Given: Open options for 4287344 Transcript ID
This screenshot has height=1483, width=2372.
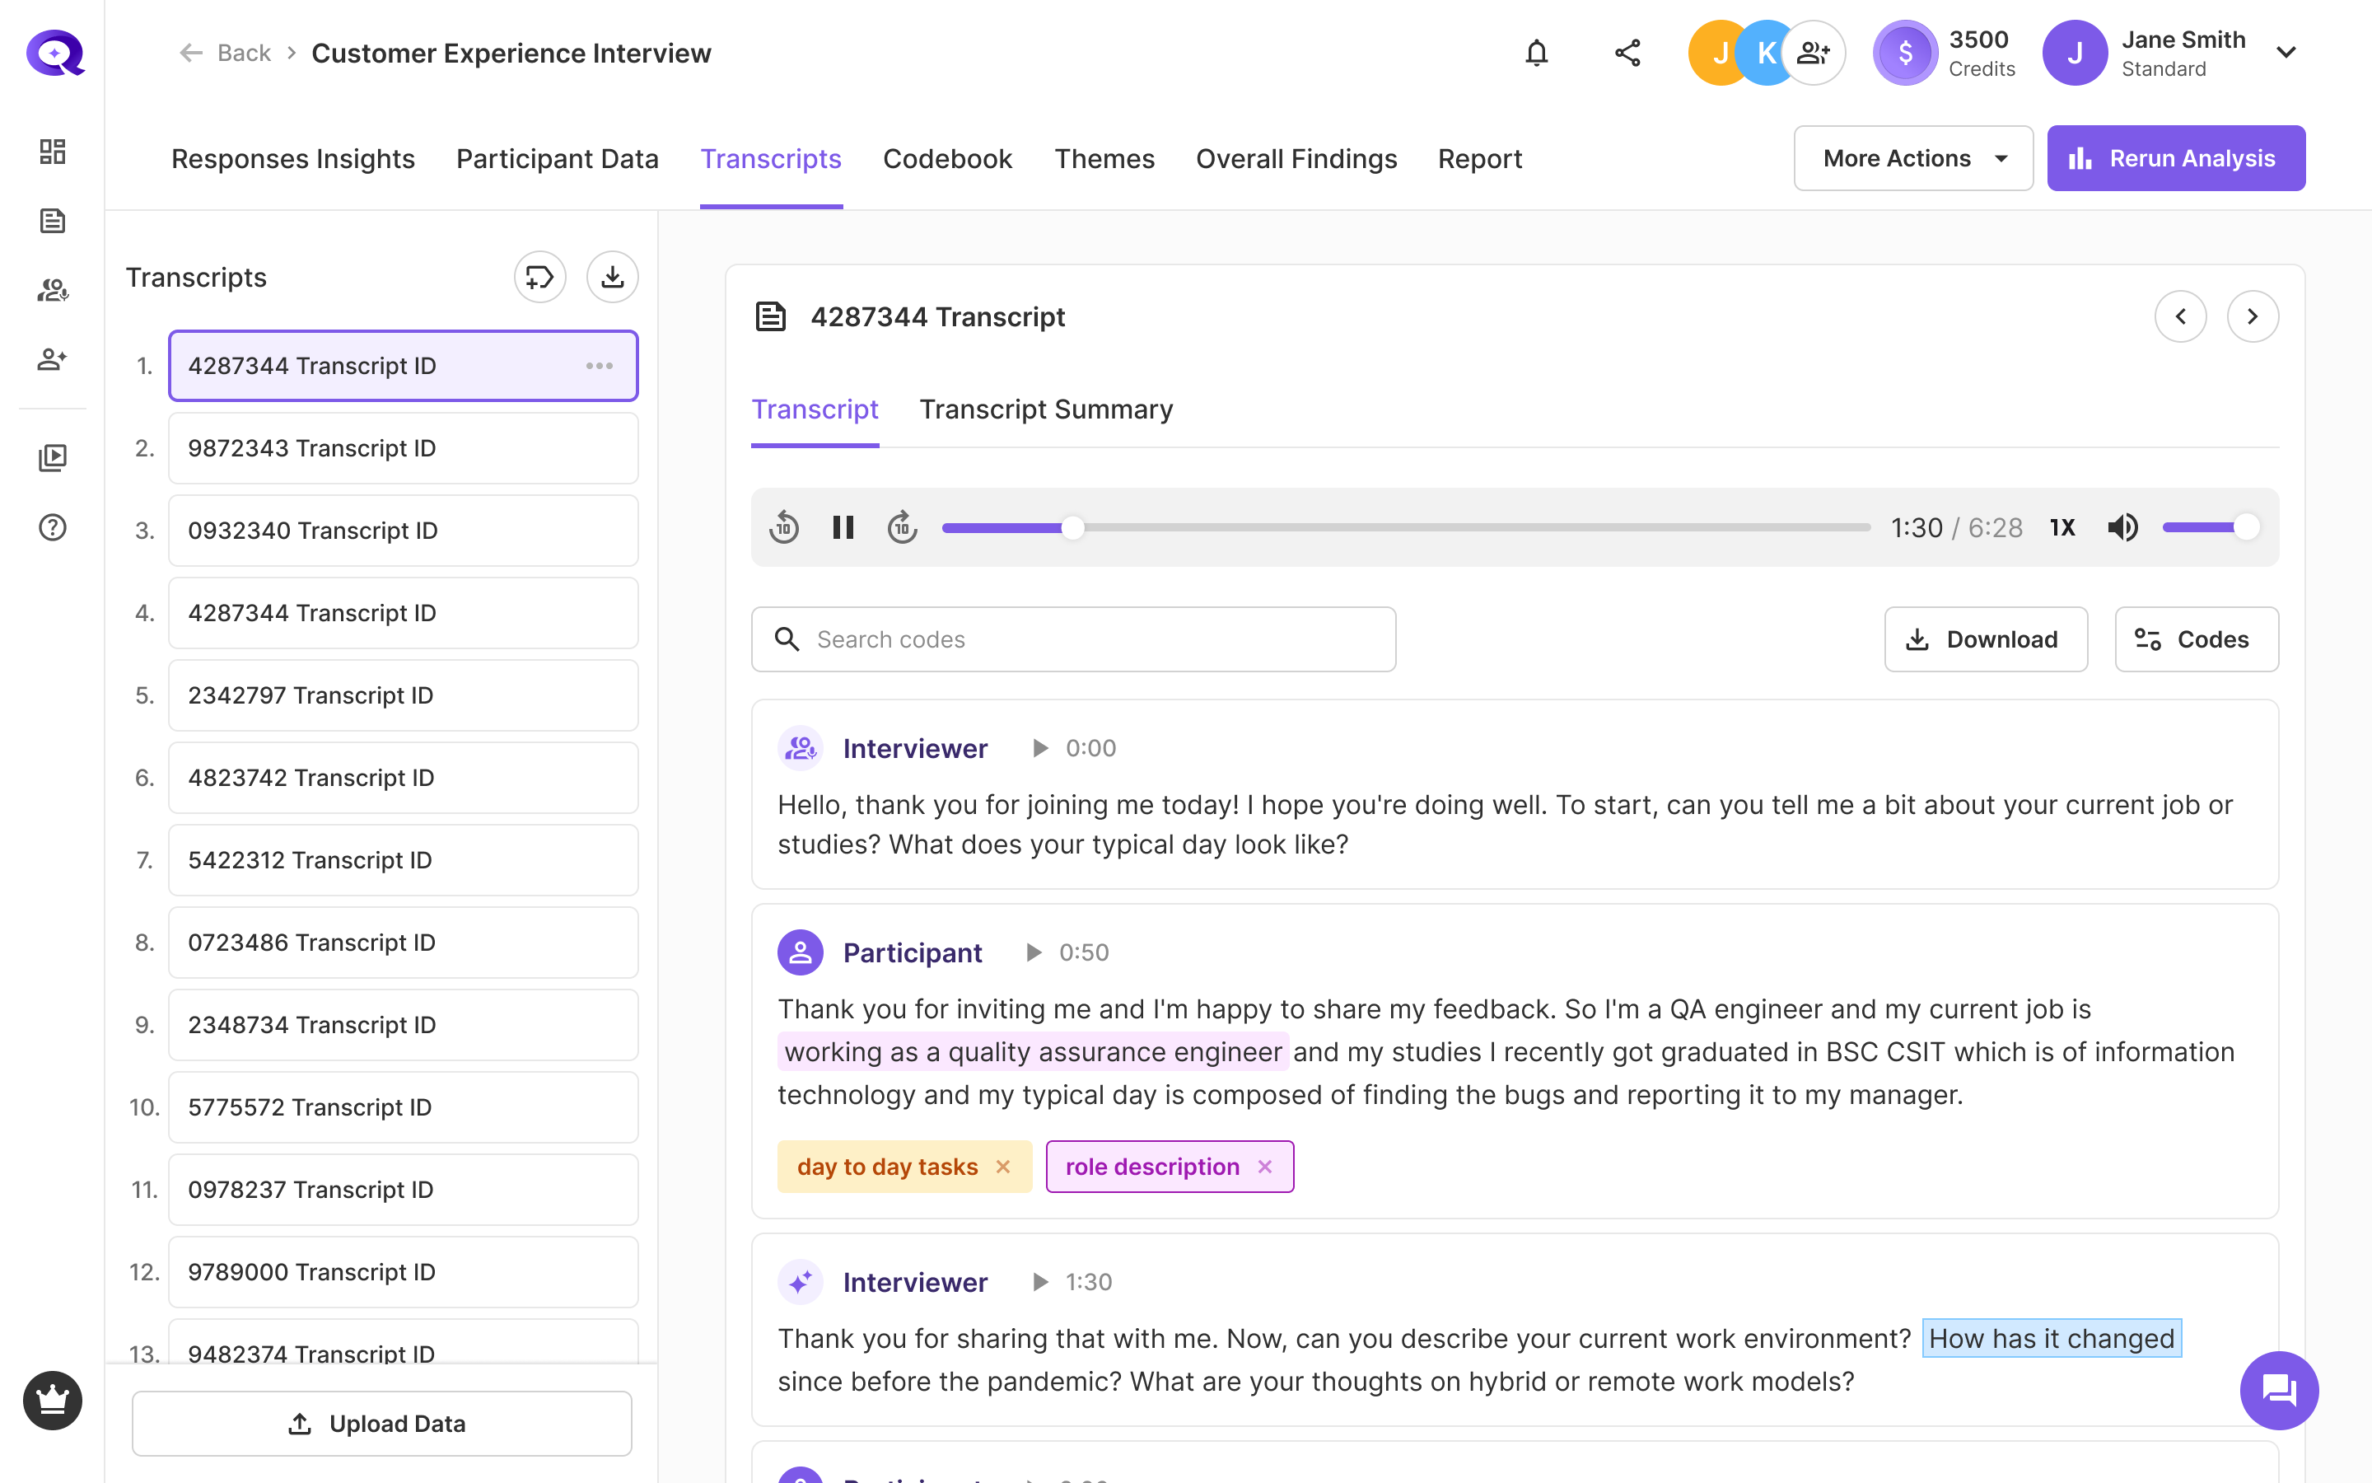Looking at the screenshot, I should click(x=599, y=366).
